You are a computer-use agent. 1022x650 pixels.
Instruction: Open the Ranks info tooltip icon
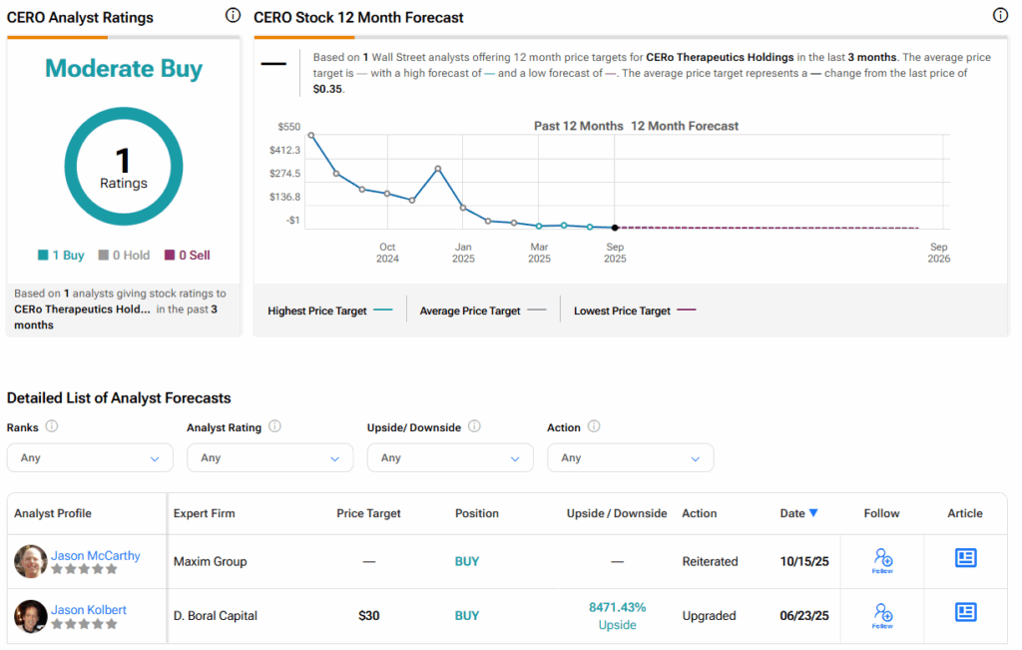click(x=52, y=426)
